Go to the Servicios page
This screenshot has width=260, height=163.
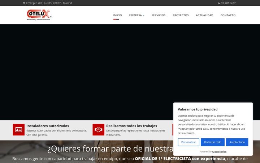(159, 15)
